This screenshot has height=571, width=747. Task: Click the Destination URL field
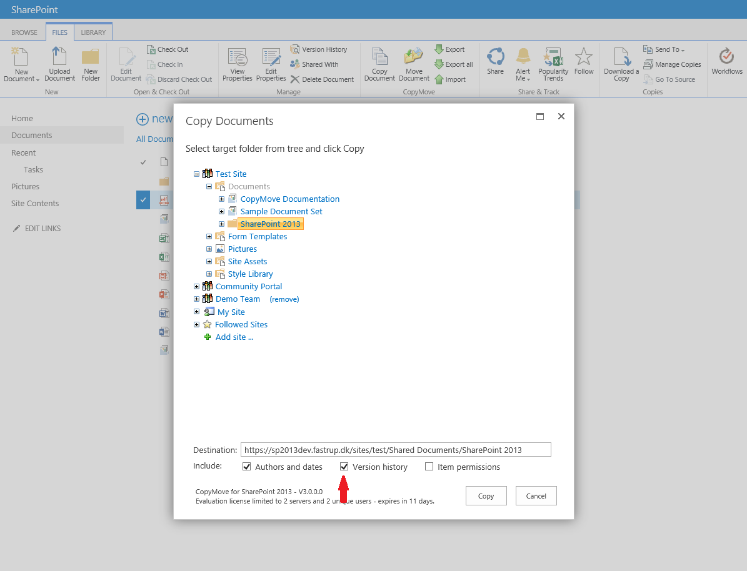[396, 450]
